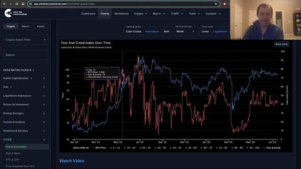
Task: Toggle 20 - 30 legend series
Action: 145,148
